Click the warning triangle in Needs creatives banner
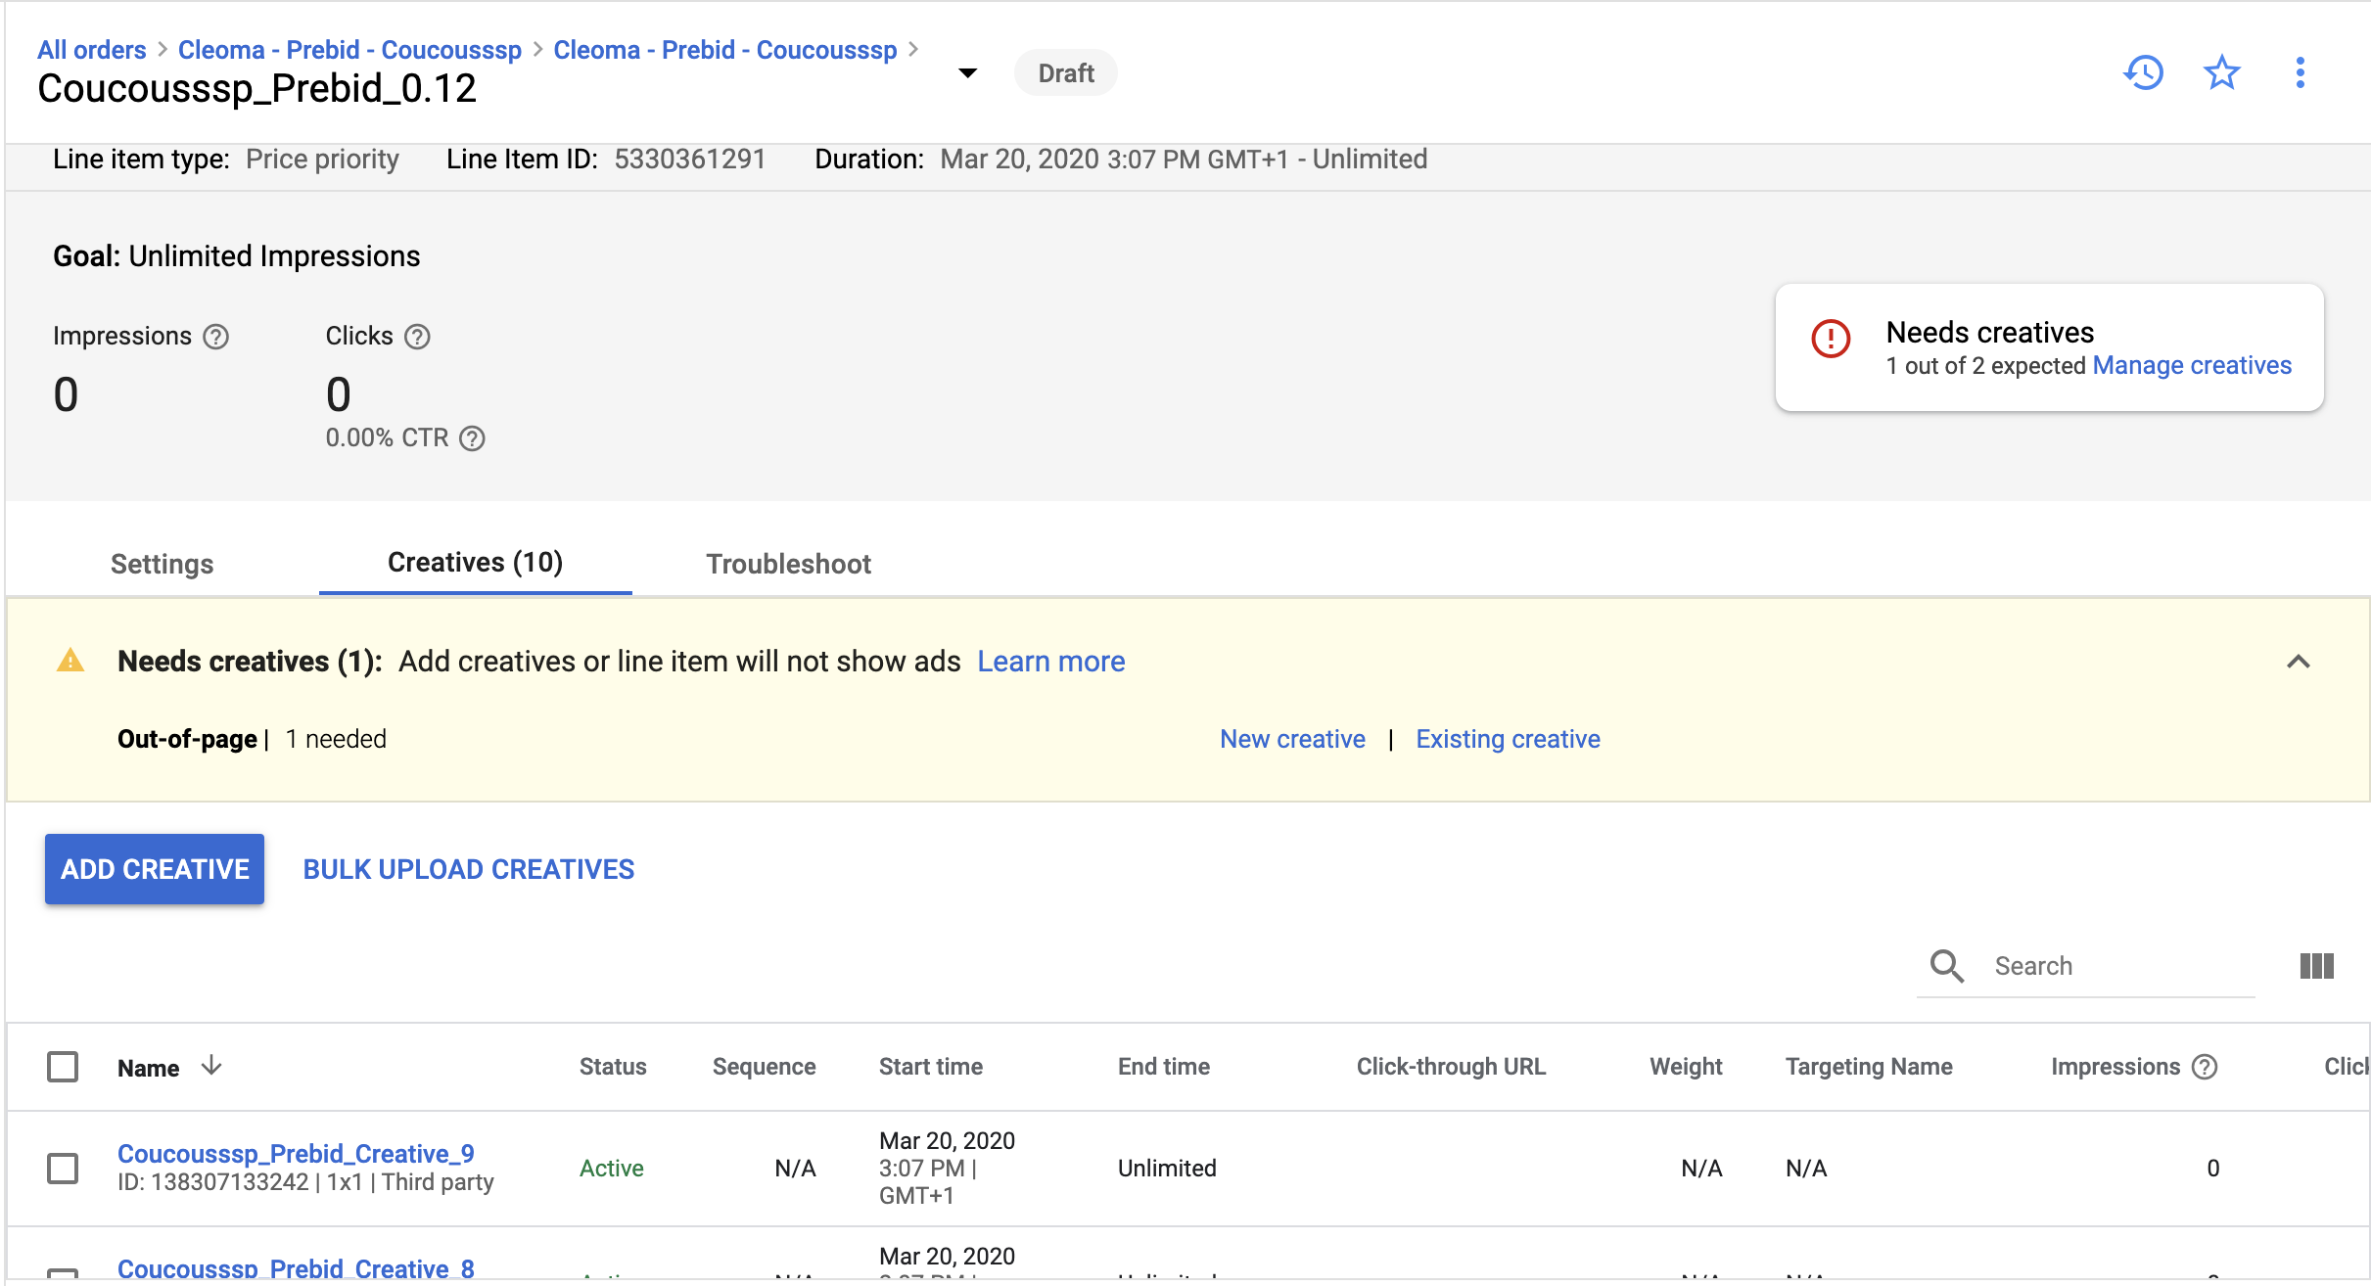 [70, 662]
